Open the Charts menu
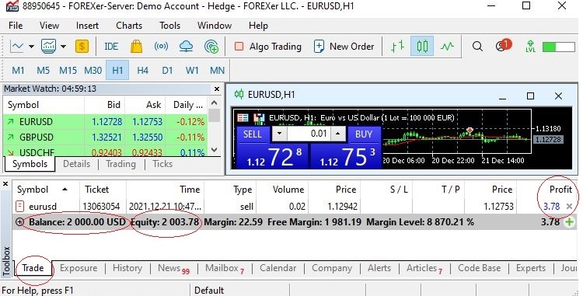583x296 pixels. [x=129, y=26]
